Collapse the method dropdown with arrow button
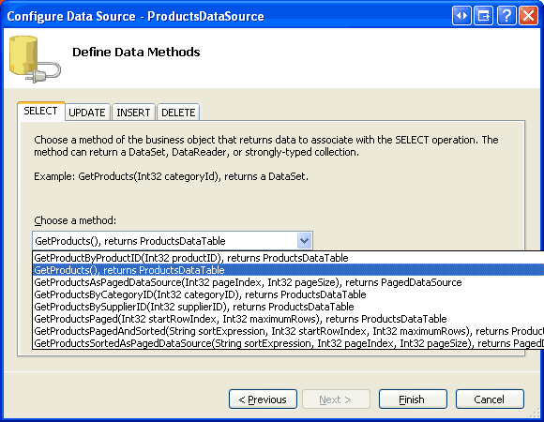Screen dimensions: 544x422 pyautogui.click(x=304, y=241)
